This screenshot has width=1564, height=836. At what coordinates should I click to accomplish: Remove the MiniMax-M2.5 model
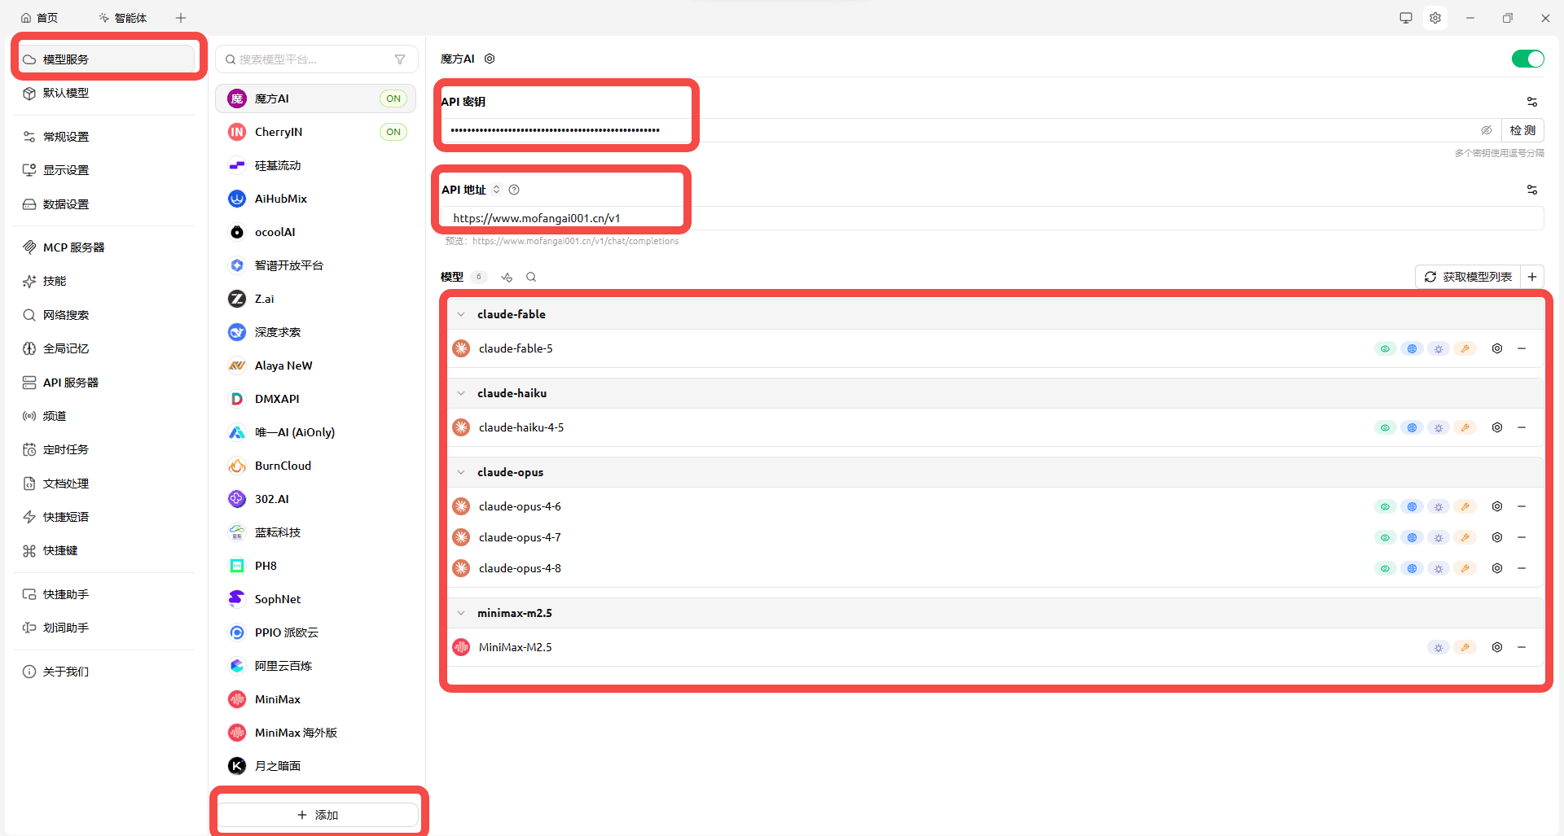[x=1522, y=647]
